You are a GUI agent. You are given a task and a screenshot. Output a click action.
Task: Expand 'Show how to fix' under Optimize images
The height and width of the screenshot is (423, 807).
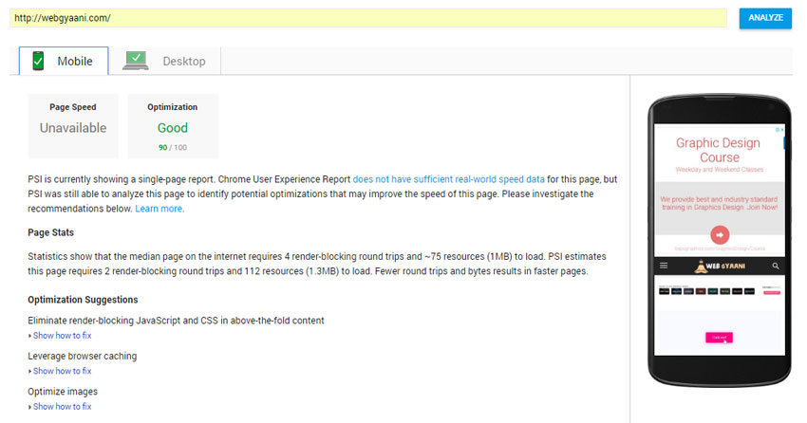pyautogui.click(x=62, y=406)
